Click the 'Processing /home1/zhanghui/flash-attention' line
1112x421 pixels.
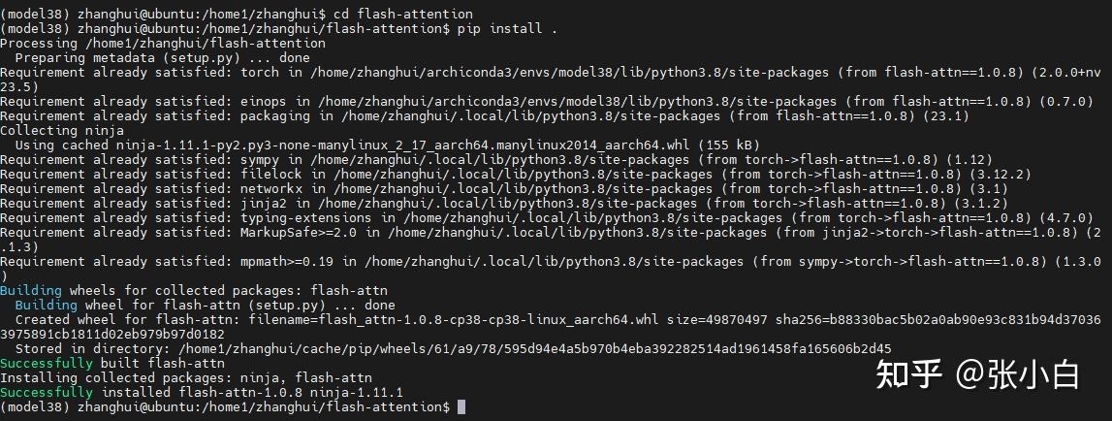pyautogui.click(x=163, y=44)
